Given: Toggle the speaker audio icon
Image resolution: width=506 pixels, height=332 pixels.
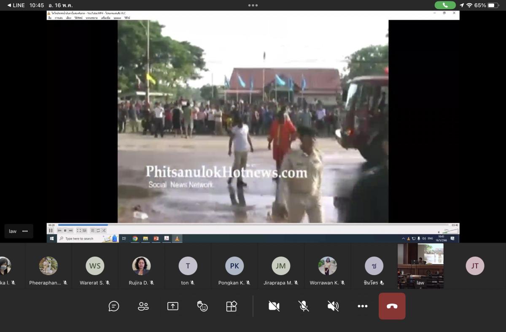Looking at the screenshot, I should coord(333,306).
